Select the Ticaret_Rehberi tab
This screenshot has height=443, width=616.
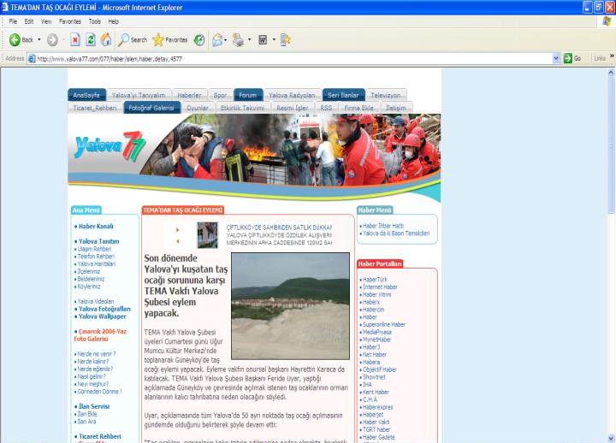pyautogui.click(x=95, y=108)
